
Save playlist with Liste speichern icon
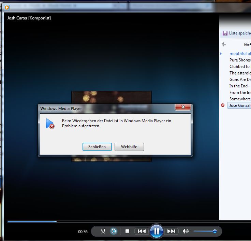point(225,33)
